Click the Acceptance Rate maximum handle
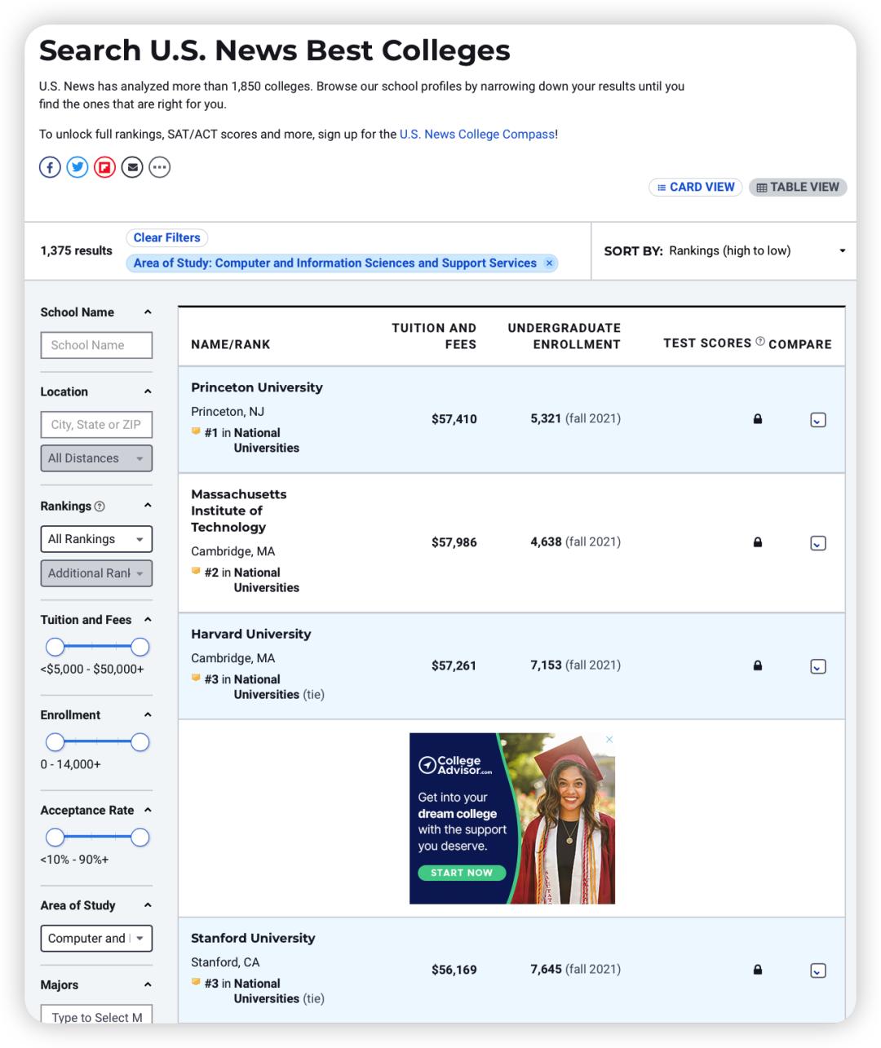The width and height of the screenshot is (881, 1048). pos(140,838)
